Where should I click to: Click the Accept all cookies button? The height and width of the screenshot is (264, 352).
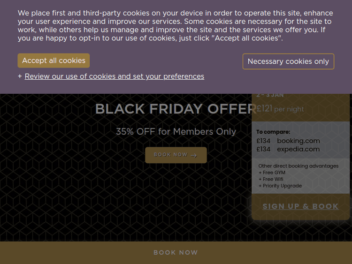(x=54, y=60)
